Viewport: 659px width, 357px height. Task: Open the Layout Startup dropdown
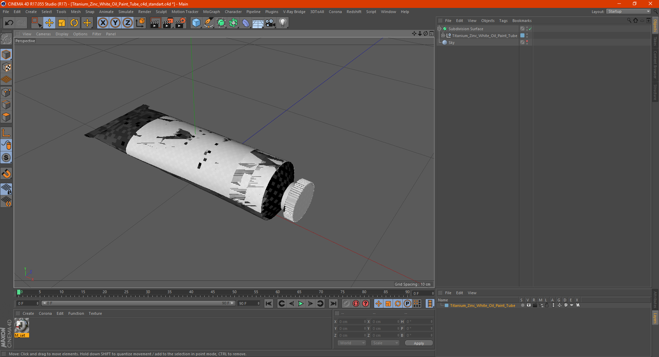629,11
